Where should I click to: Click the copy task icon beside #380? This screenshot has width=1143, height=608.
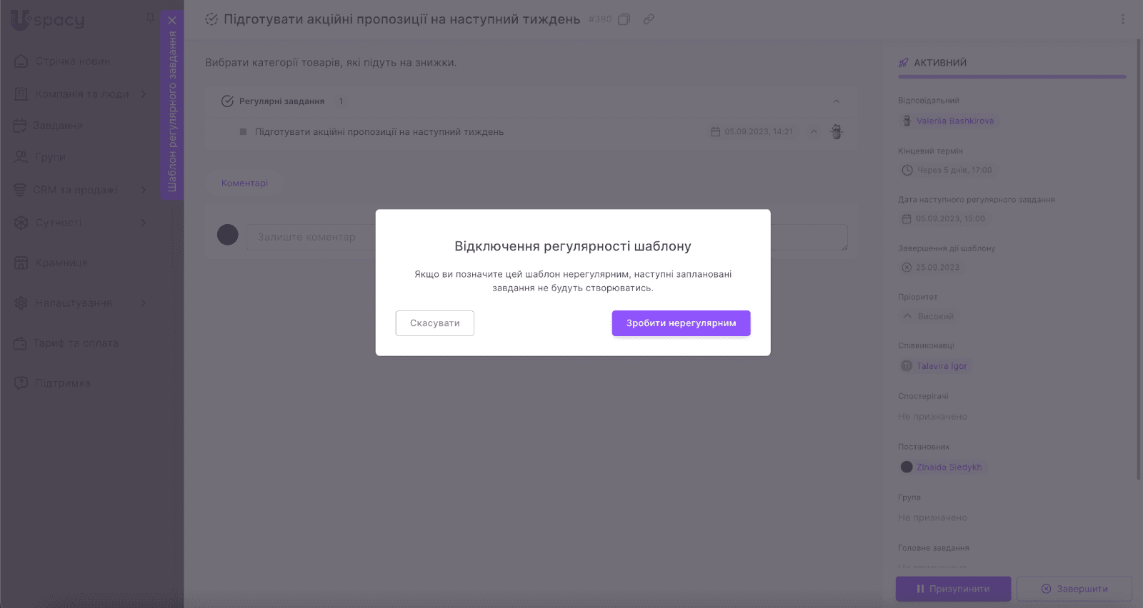coord(624,19)
